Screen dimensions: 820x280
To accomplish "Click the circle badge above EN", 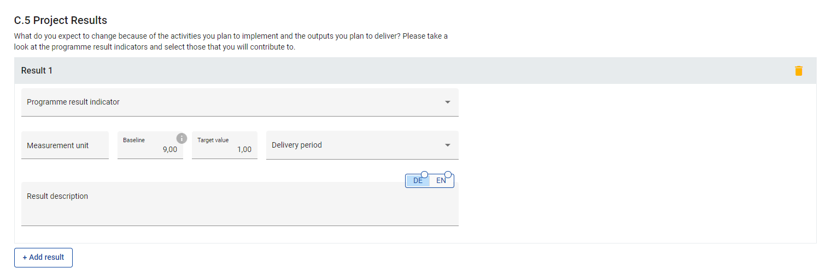I will tap(448, 174).
